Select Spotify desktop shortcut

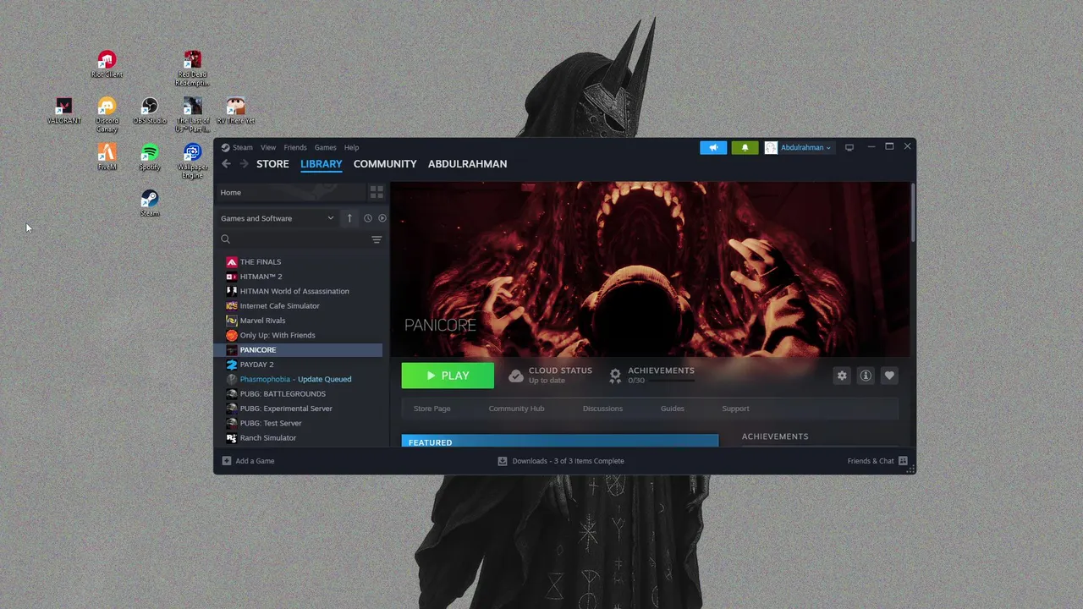click(x=150, y=157)
